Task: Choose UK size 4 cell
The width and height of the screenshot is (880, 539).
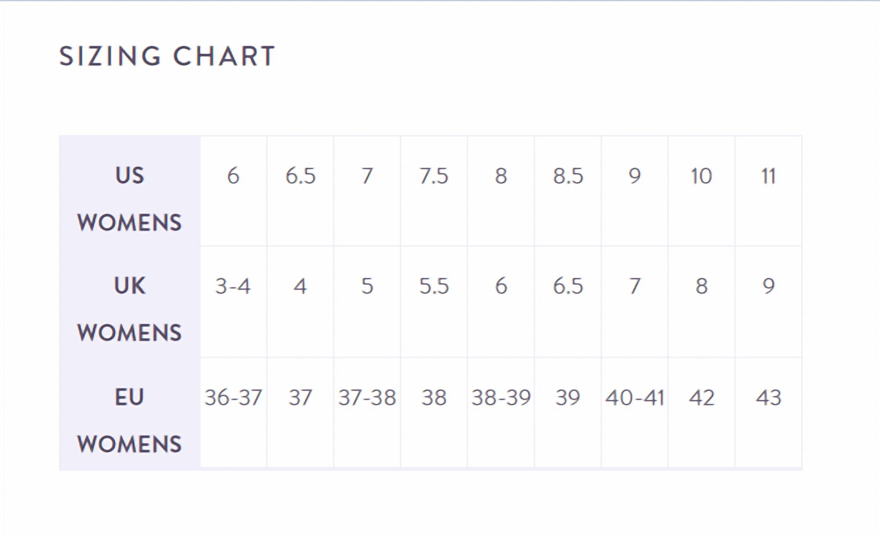Action: click(300, 286)
